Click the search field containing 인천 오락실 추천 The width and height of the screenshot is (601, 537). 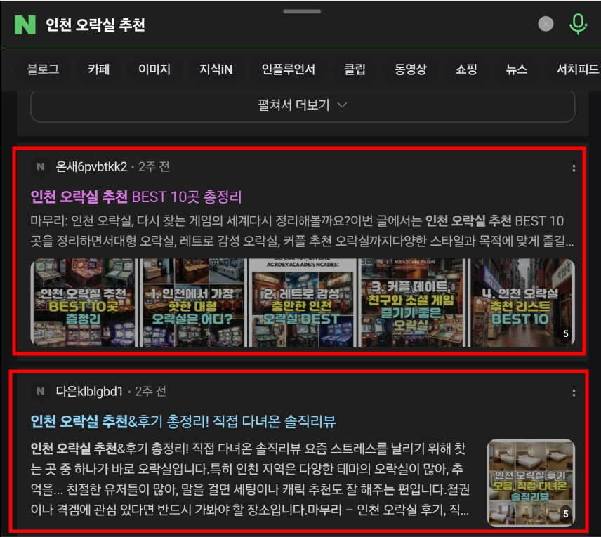(281, 25)
